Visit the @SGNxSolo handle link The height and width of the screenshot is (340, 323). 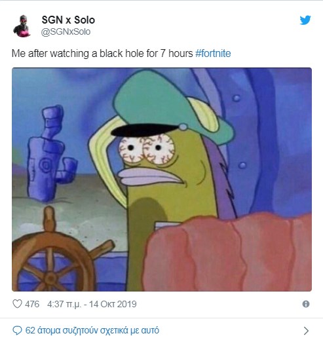point(66,31)
